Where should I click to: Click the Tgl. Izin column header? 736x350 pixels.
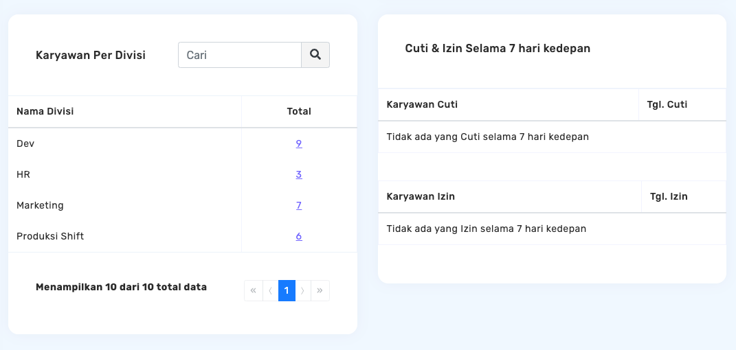pyautogui.click(x=669, y=196)
